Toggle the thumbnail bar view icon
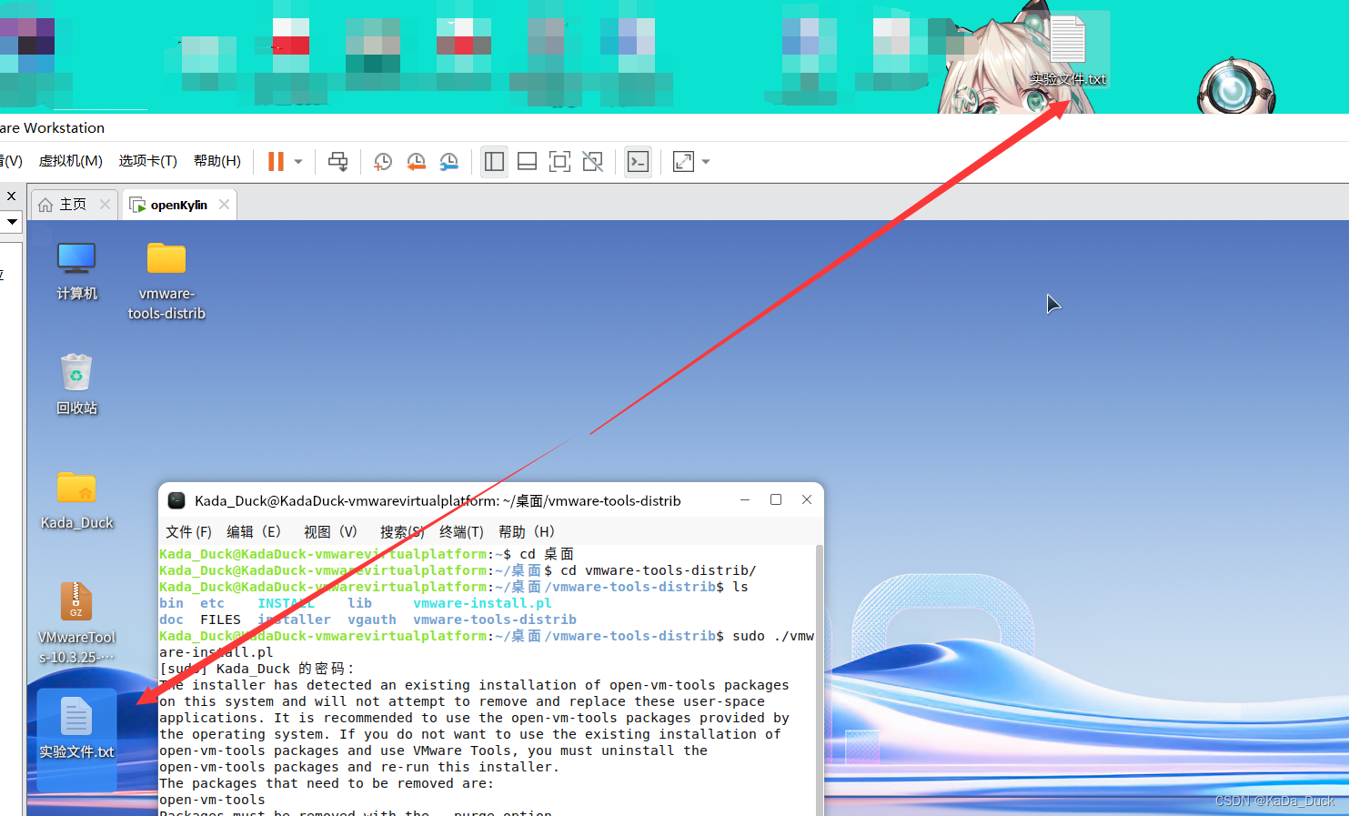The height and width of the screenshot is (816, 1349). (x=527, y=162)
